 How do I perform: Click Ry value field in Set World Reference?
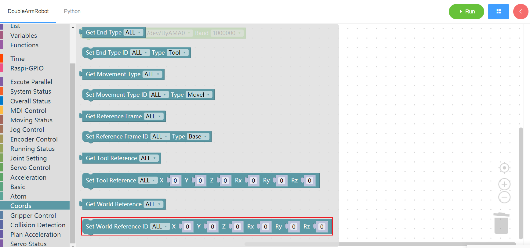(294, 227)
